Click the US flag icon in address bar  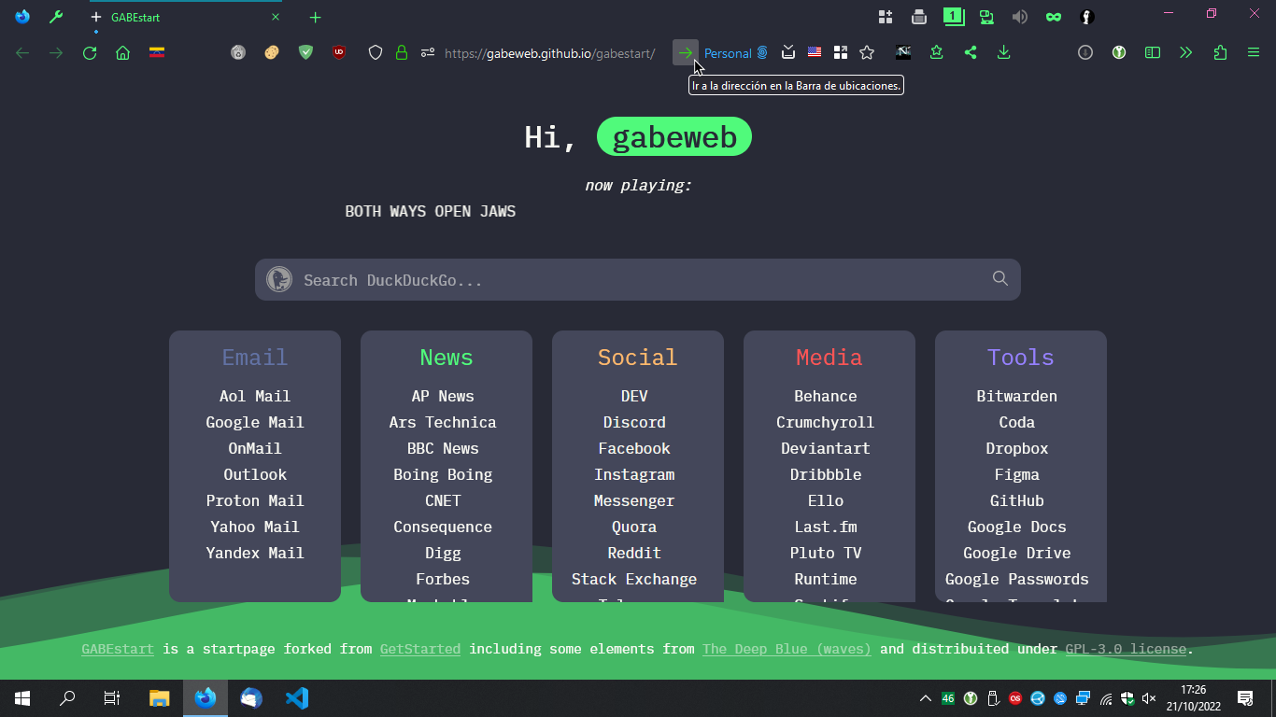[x=815, y=52]
